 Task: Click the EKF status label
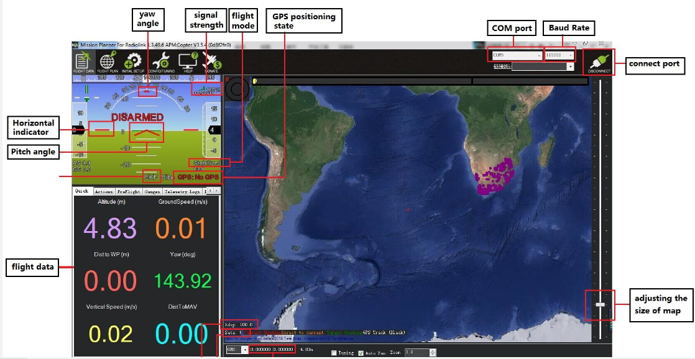coord(151,176)
